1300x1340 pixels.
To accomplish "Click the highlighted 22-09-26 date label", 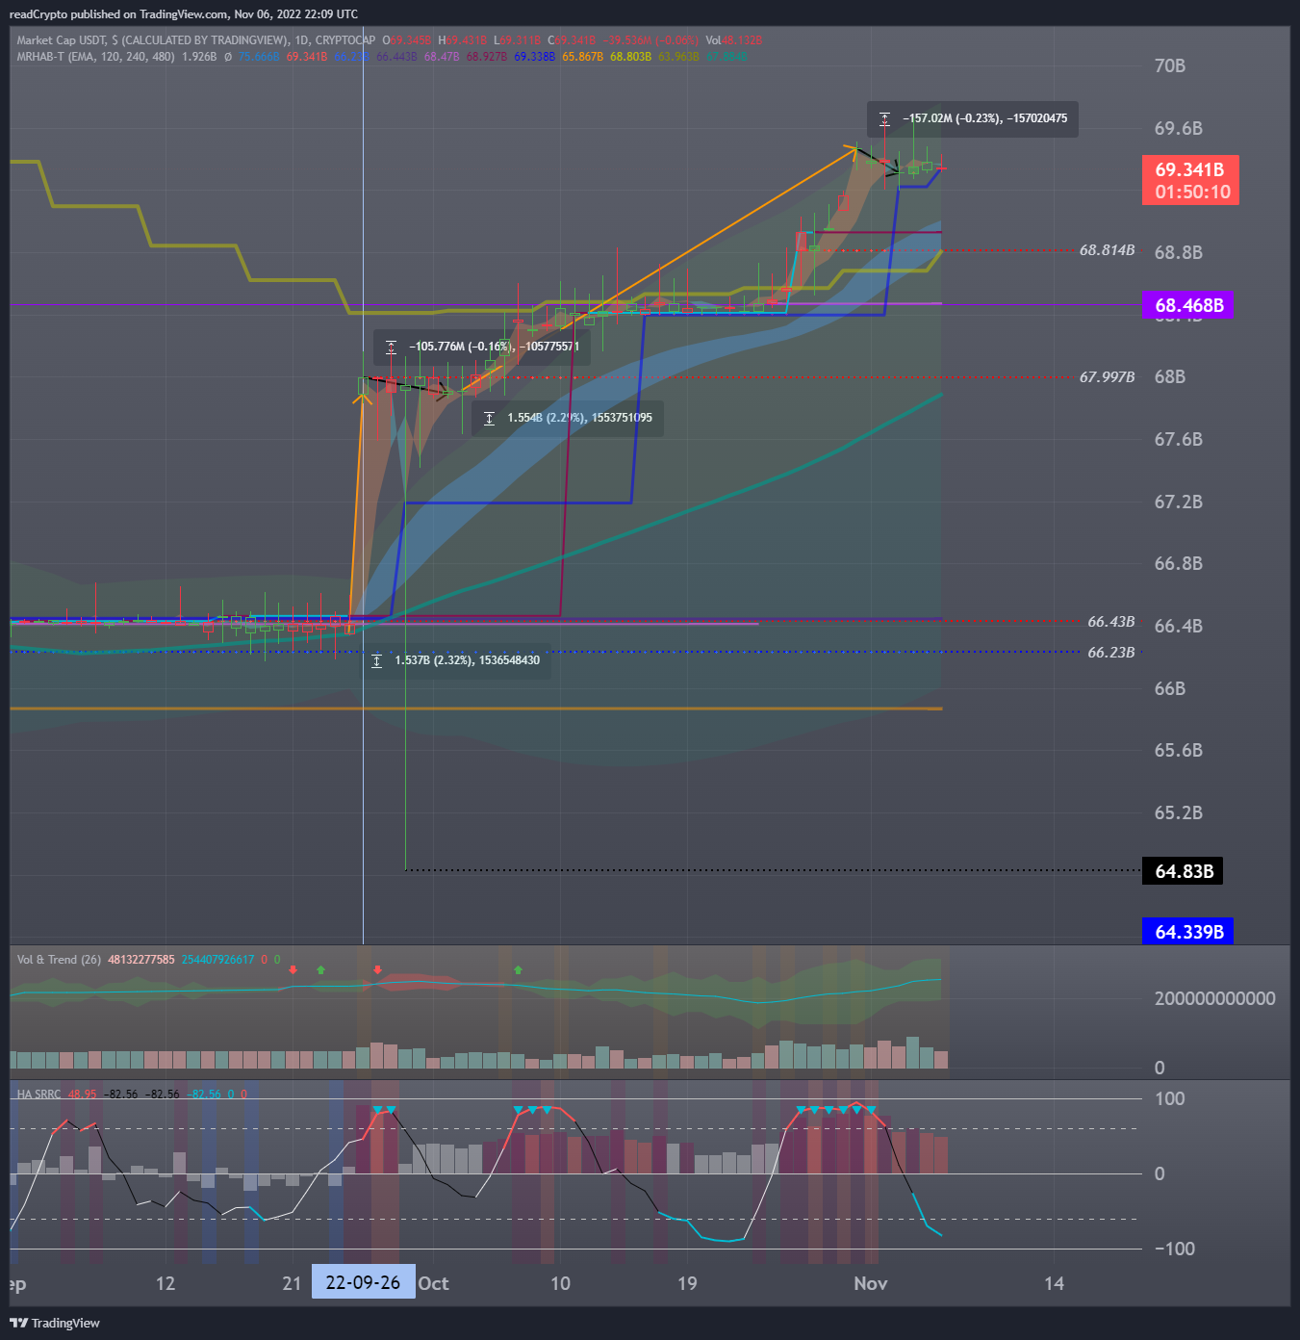I will coord(363,1282).
